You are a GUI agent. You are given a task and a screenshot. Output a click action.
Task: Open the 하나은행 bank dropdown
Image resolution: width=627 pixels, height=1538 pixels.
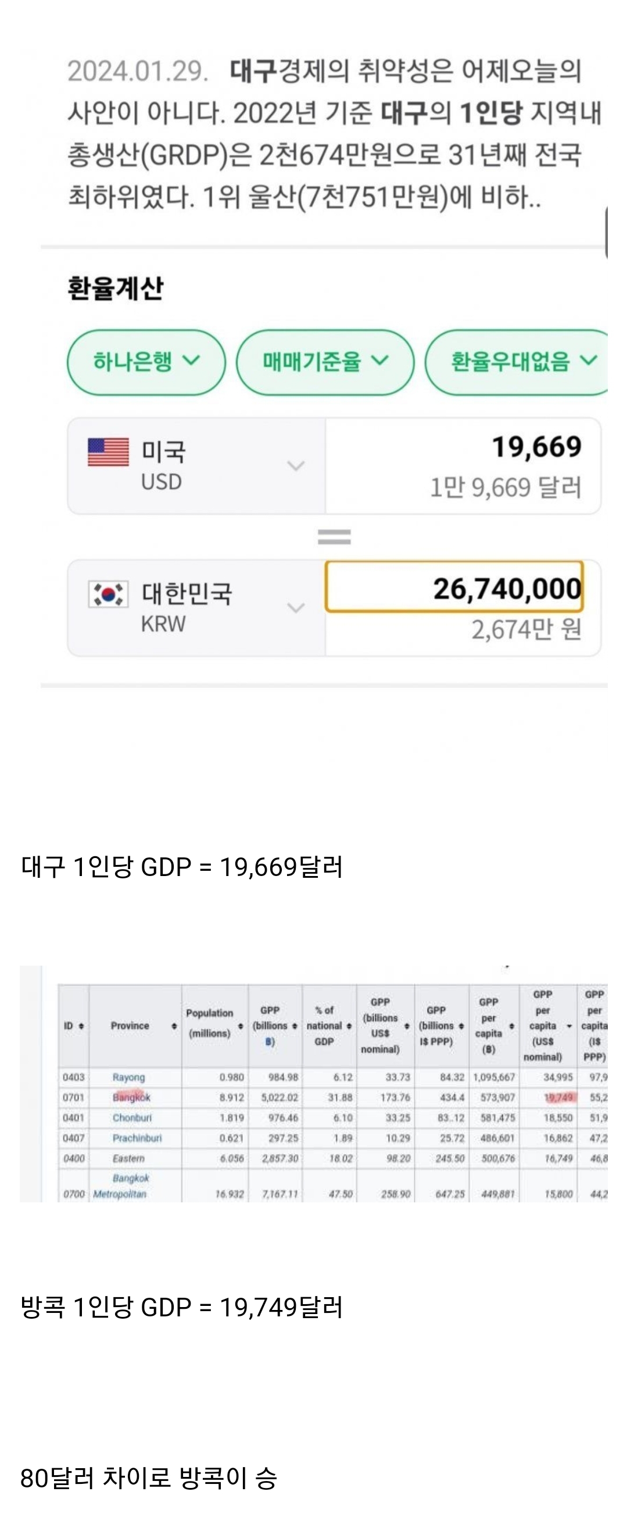coord(146,362)
